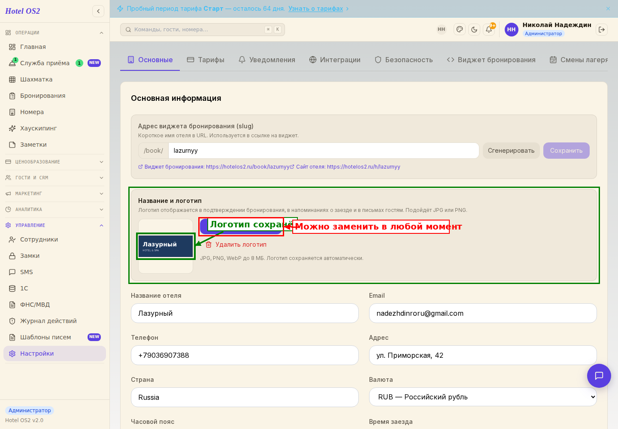618x429 pixels.
Task: Collapse the ОПЕРАЦИИ section
Action: (55, 33)
